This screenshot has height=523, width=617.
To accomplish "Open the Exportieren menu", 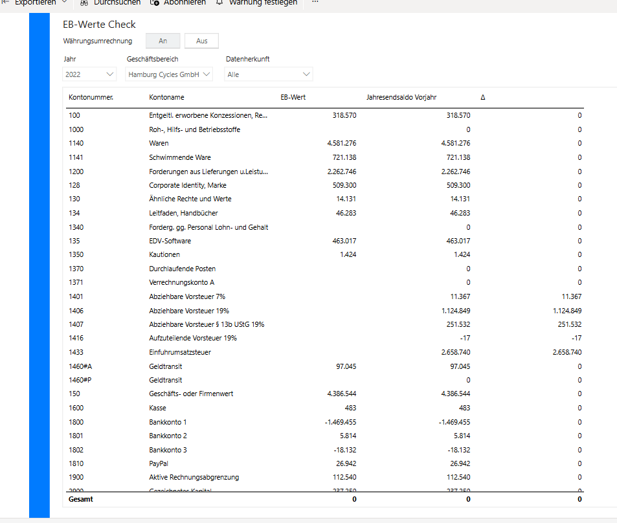I will [35, 3].
